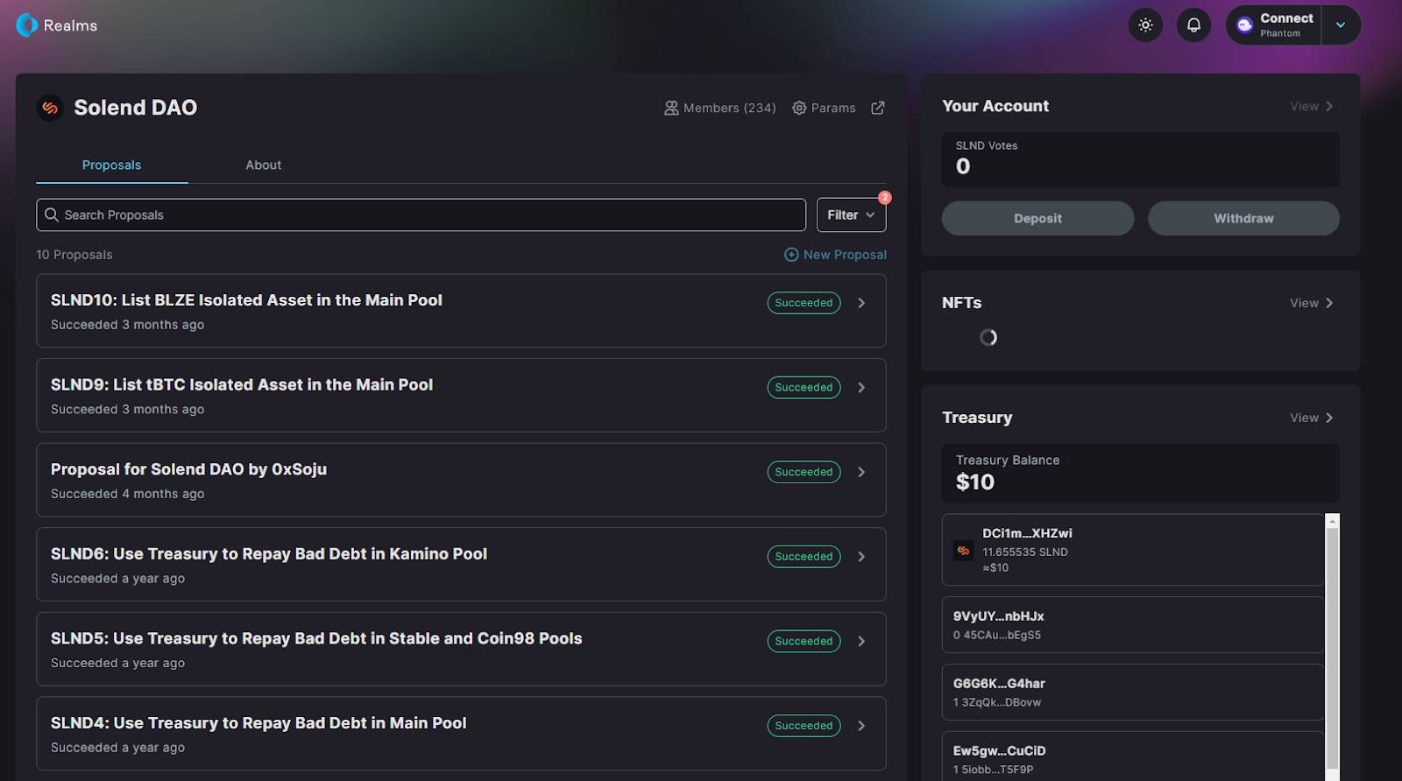
Task: Expand SLND6 proposal chevron
Action: click(861, 557)
